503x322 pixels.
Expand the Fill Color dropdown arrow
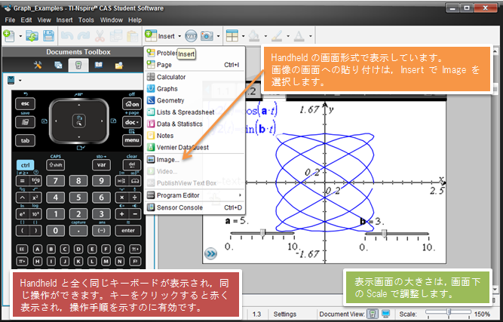point(265,36)
